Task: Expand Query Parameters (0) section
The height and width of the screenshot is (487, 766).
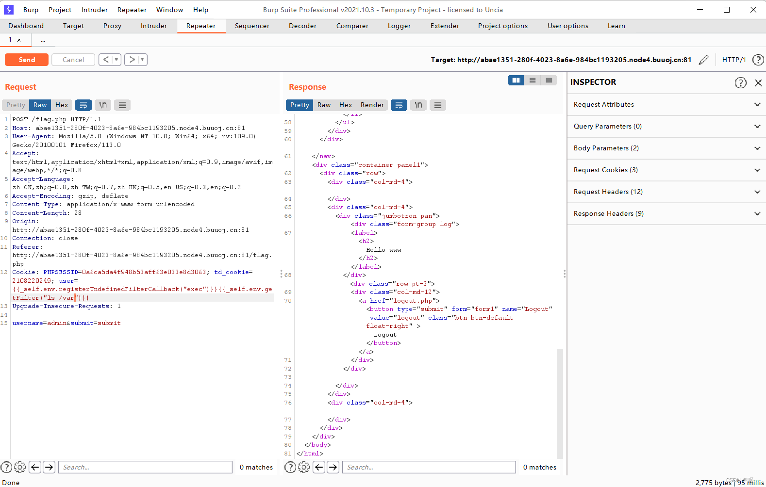Action: pyautogui.click(x=666, y=126)
